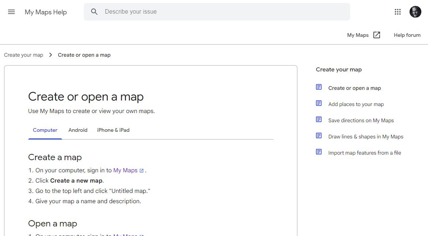Select the Computer tab
428x236 pixels.
point(45,130)
